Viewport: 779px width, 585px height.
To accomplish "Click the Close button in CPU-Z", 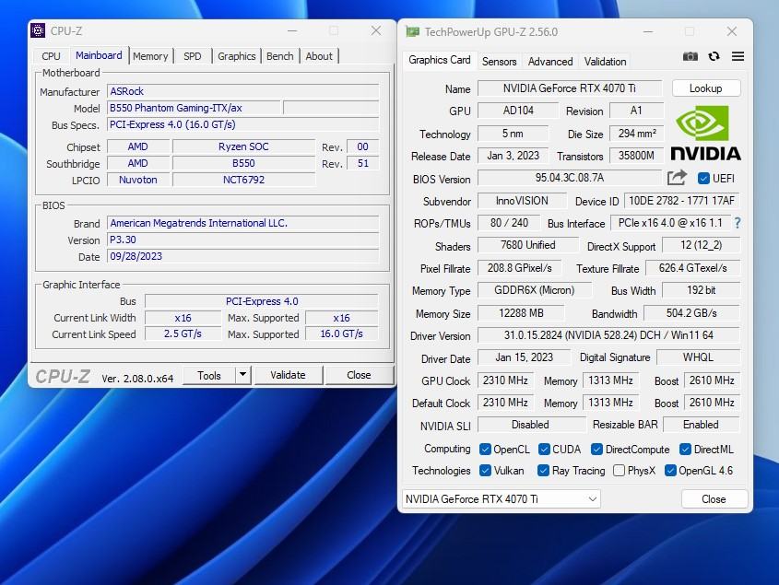I will [359, 375].
